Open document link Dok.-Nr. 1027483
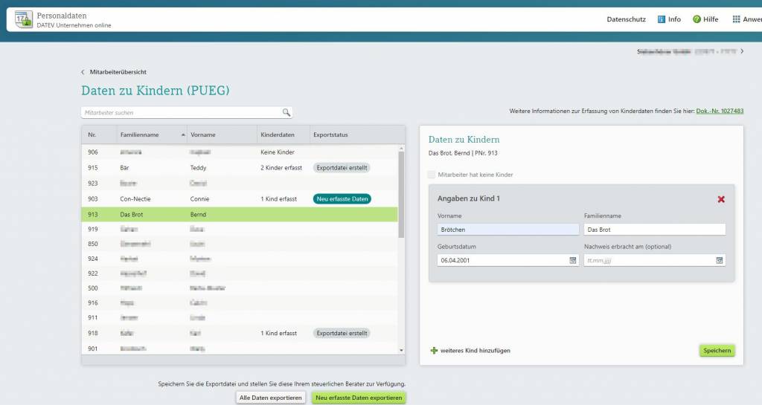This screenshot has height=405, width=762. click(x=720, y=111)
